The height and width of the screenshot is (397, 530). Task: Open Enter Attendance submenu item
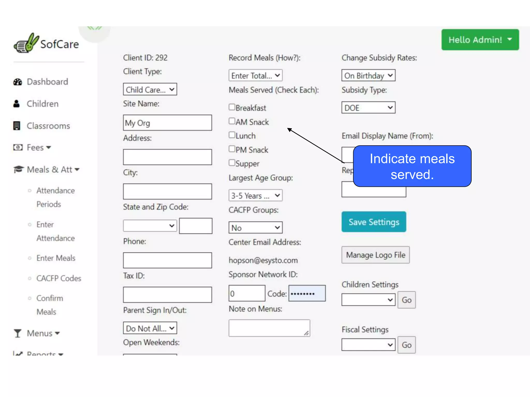point(55,231)
